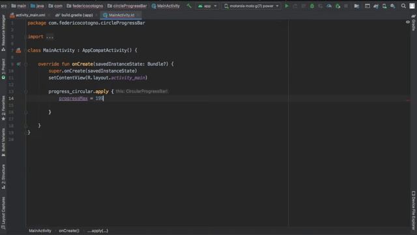Click 'com' folder in navigation bar
This screenshot has width=417, height=235.
click(x=55, y=6)
